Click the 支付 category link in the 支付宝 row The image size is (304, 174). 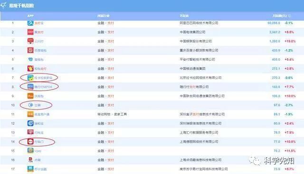(x=111, y=23)
